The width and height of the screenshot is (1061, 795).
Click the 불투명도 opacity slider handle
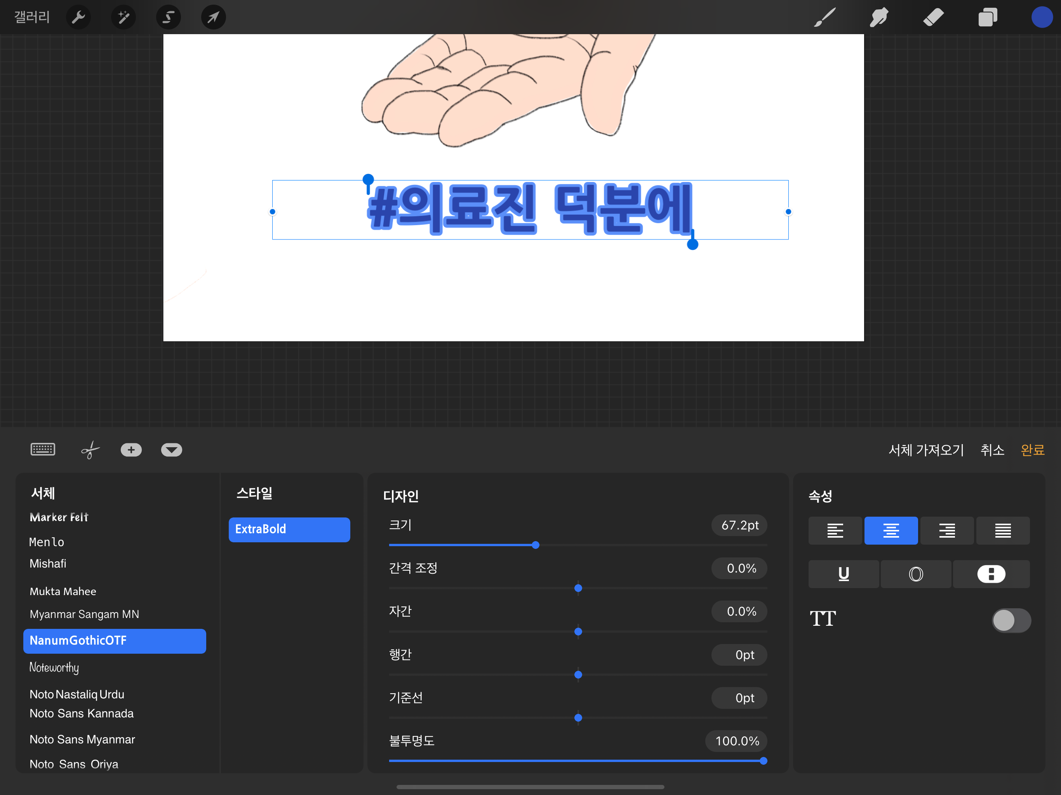(x=763, y=760)
